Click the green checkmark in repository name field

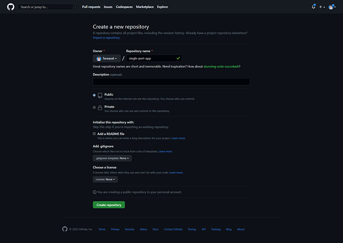coord(178,58)
